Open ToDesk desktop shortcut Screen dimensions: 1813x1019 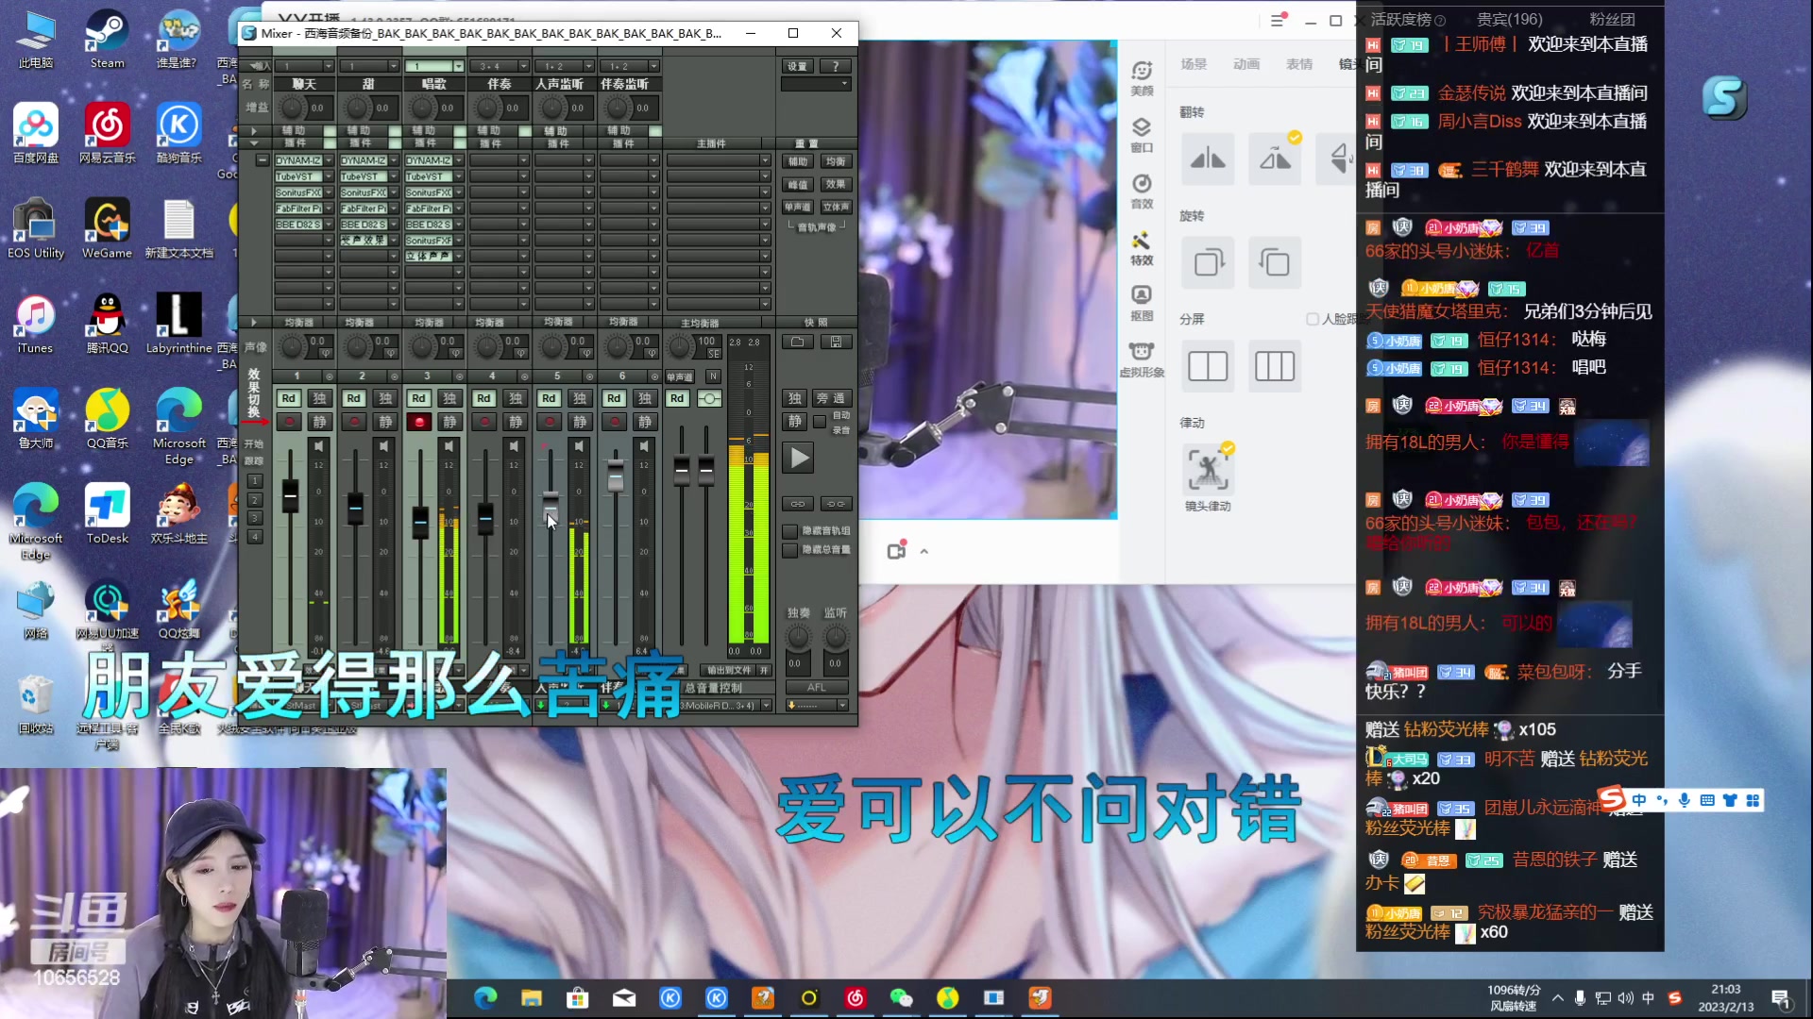(x=107, y=514)
